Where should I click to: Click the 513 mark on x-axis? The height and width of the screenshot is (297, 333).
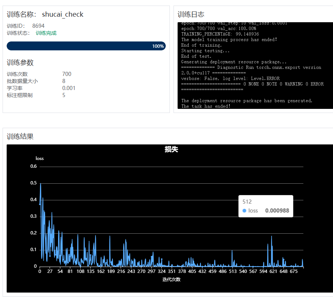click(x=233, y=271)
